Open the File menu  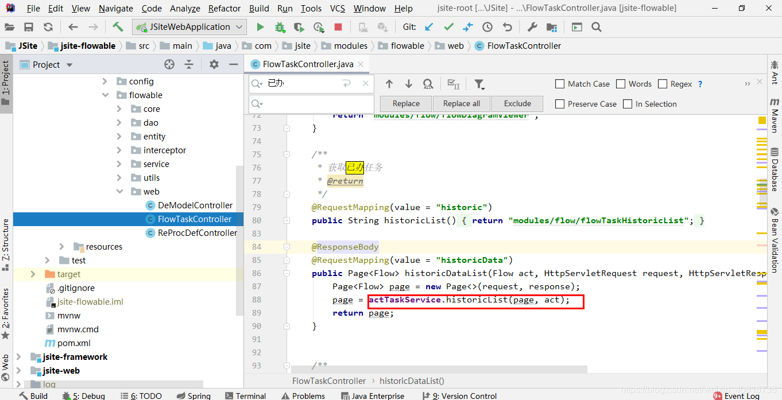pos(33,9)
